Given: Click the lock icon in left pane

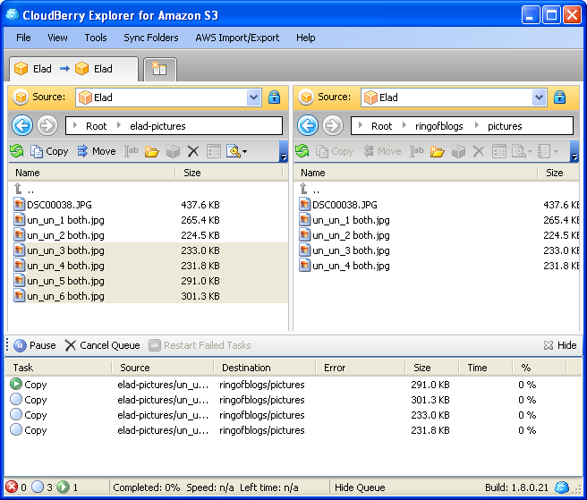Looking at the screenshot, I should (274, 97).
